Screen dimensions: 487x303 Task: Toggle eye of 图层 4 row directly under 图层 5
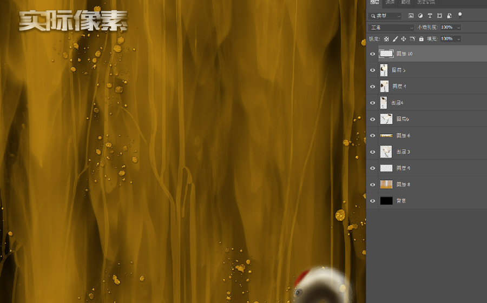coord(372,87)
